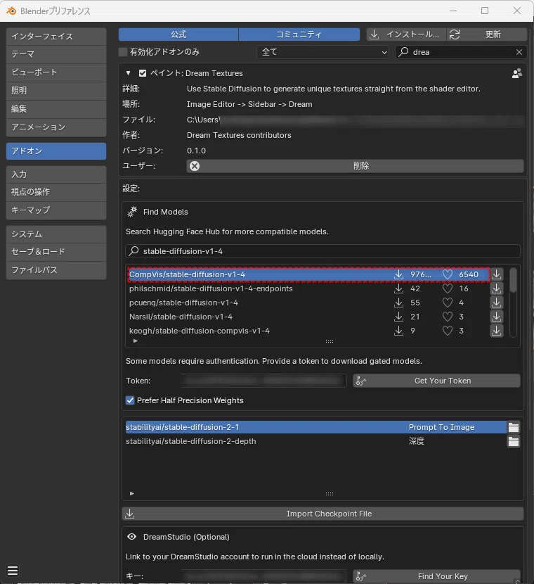Screen dimensions: 534x584
Task: Open the 編集 preferences section
Action: [x=56, y=109]
